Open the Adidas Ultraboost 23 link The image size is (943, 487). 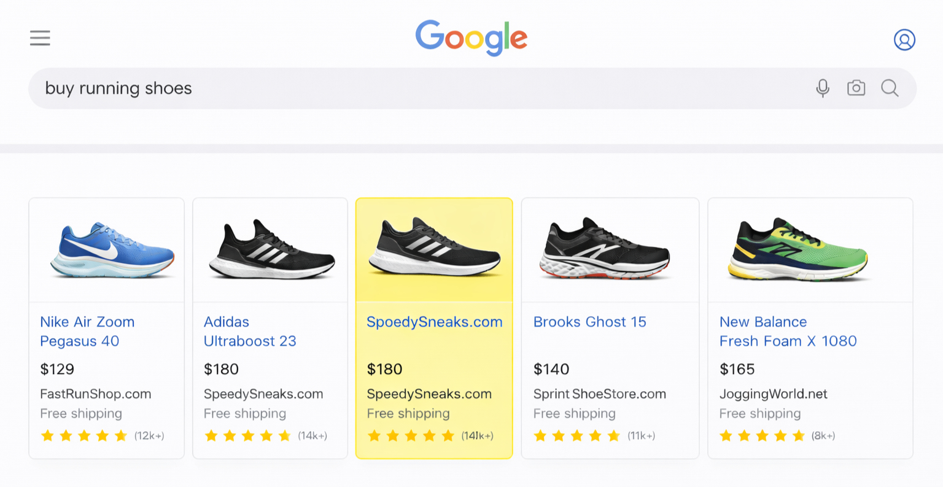click(250, 331)
